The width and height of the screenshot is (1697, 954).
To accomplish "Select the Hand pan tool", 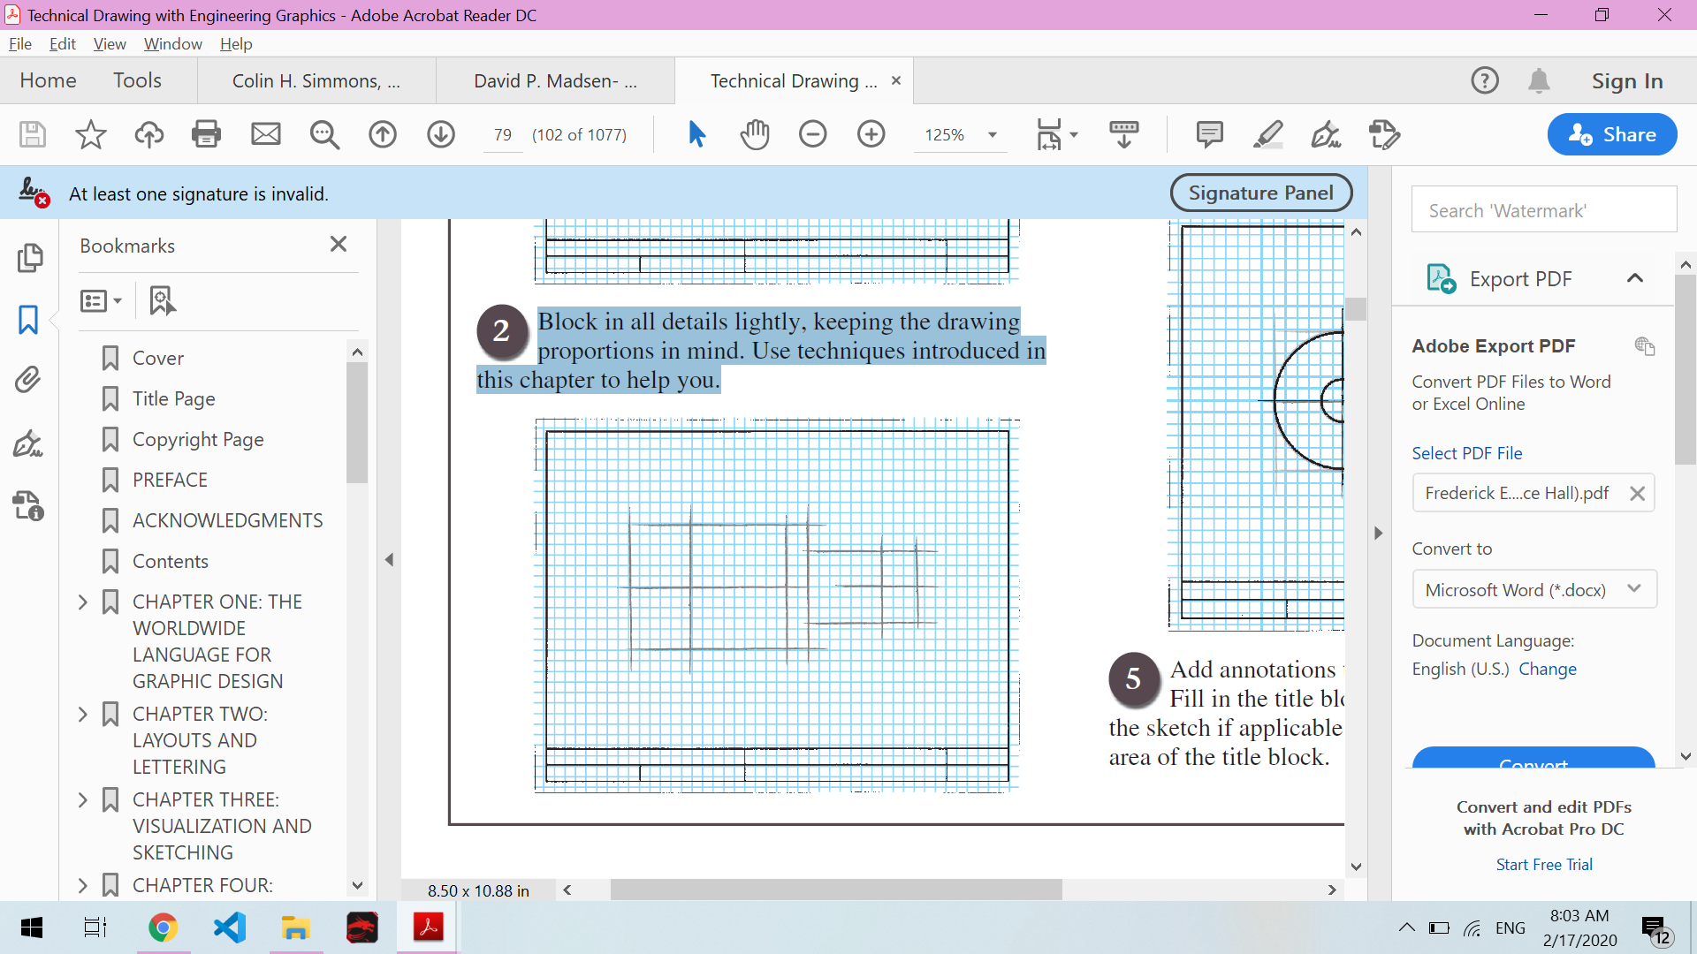I will click(x=754, y=134).
